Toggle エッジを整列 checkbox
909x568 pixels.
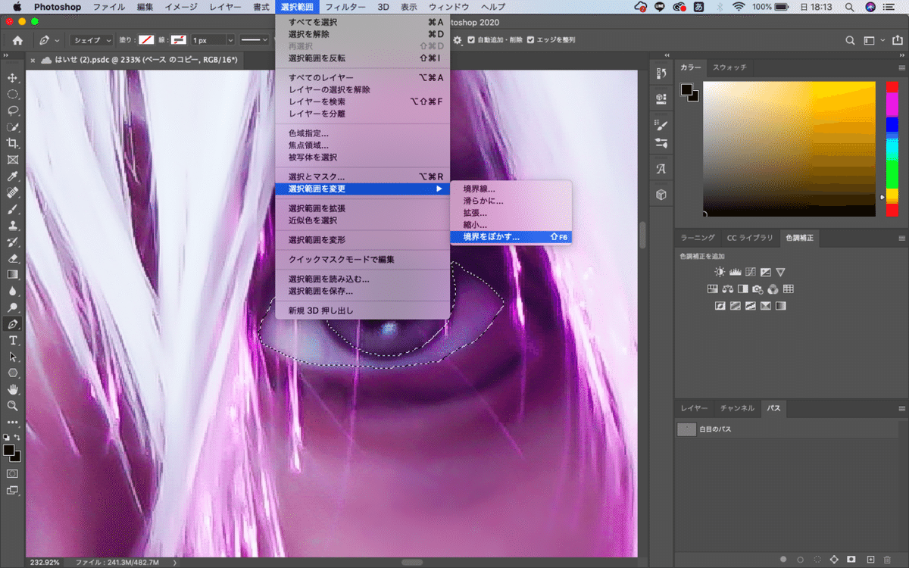pos(530,40)
